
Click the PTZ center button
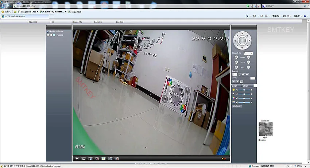pyautogui.click(x=242, y=40)
